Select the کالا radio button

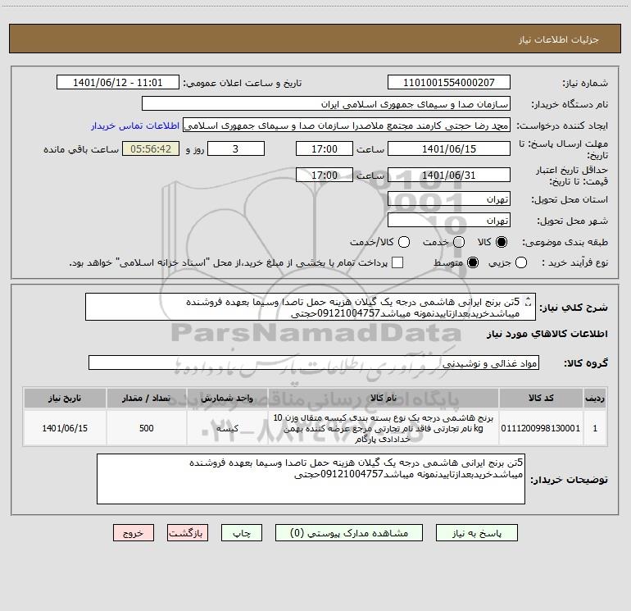click(x=502, y=242)
